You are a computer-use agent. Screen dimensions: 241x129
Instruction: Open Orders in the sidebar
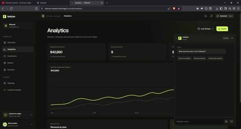(18, 63)
